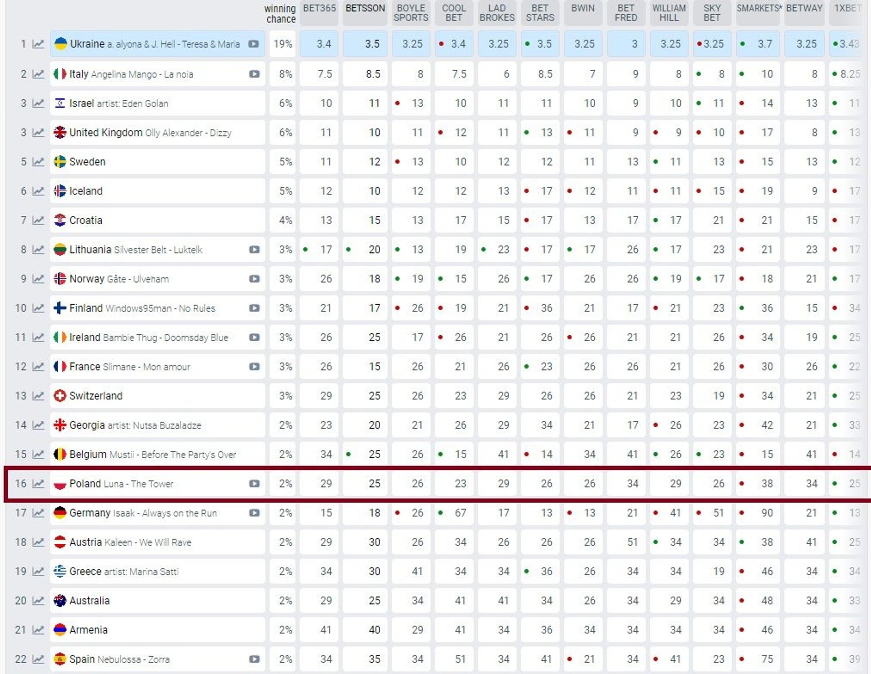The height and width of the screenshot is (674, 871).
Task: Open the BETSSON bookmaker column header
Action: point(365,13)
